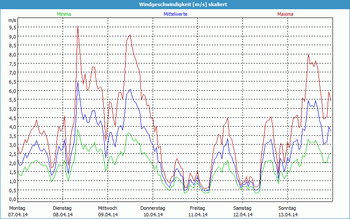350x219 pixels.
Task: Click the Mittwoch day label
Action: point(108,208)
